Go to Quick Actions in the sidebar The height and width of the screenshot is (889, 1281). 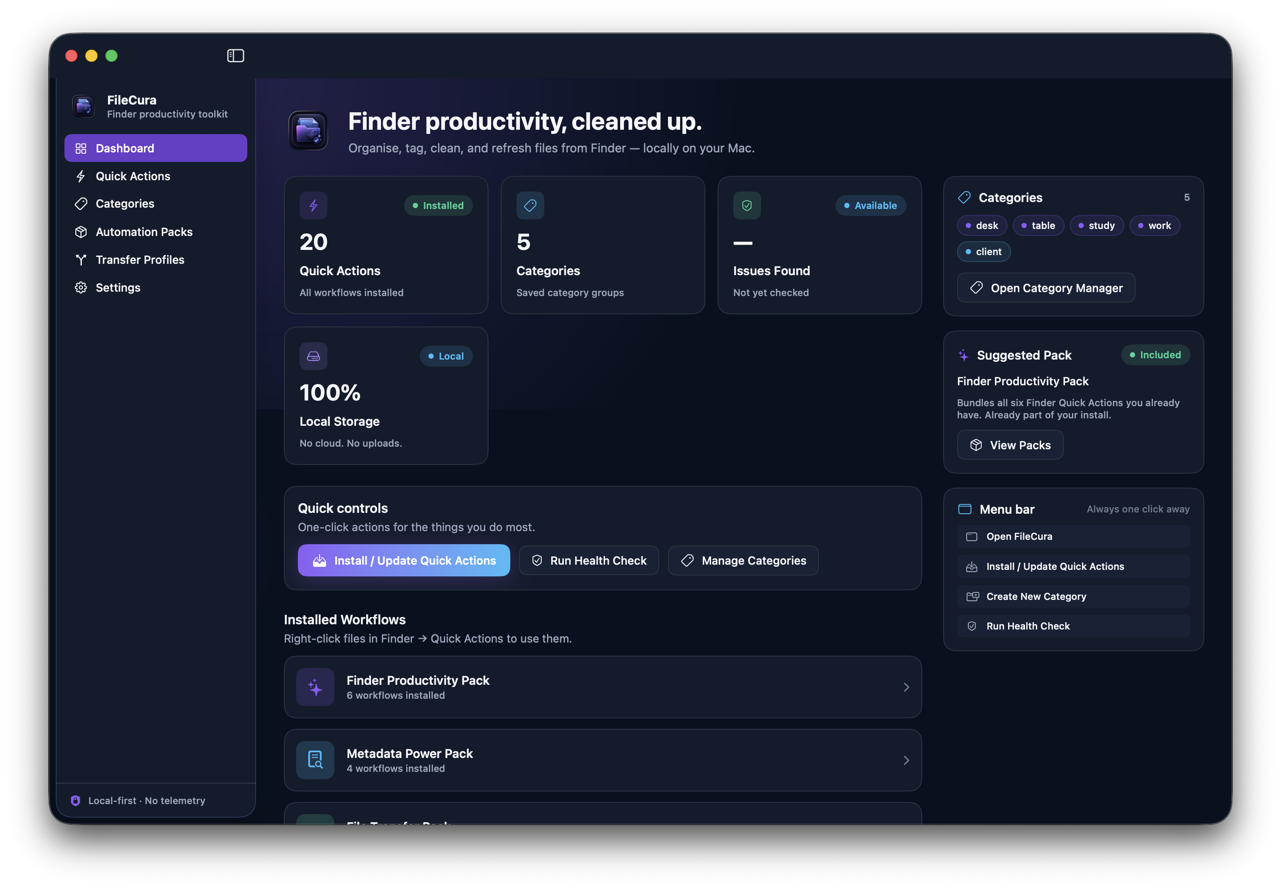[156, 176]
